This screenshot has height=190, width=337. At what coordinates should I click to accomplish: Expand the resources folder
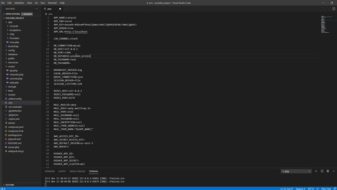pos(13,62)
